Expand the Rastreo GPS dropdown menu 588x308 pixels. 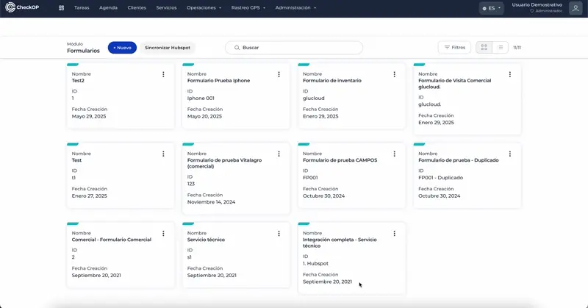(x=248, y=8)
